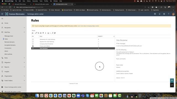Screen dimensions: 177x99
Task: Expand the Roles nav section
Action: (24, 58)
